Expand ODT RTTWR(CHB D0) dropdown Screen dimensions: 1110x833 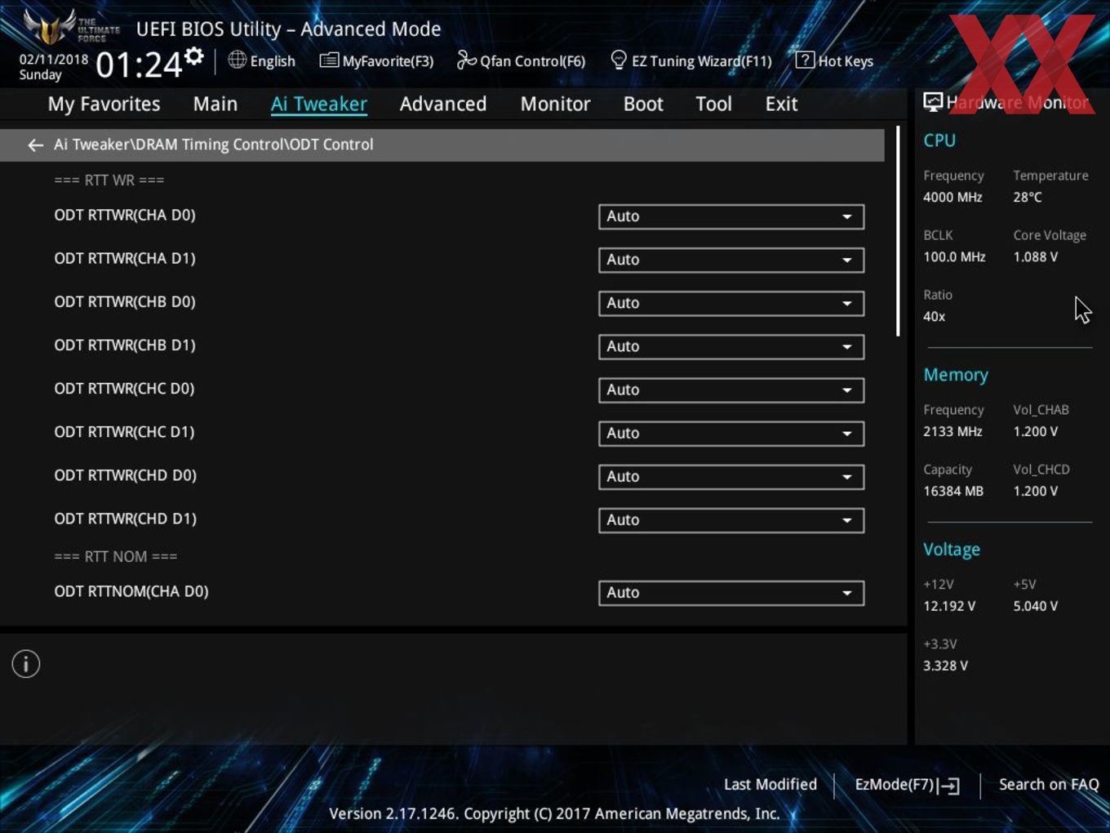coord(731,303)
